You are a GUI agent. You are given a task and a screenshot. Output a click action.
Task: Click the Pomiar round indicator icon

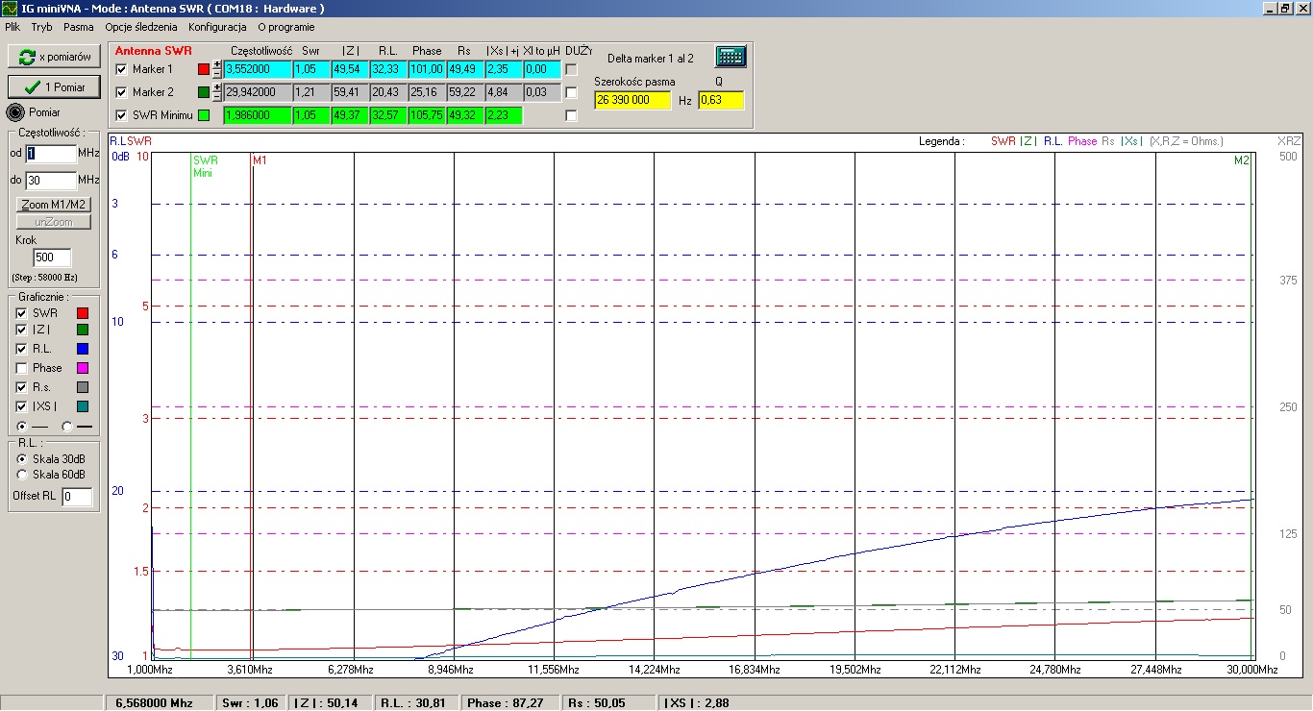tap(14, 112)
